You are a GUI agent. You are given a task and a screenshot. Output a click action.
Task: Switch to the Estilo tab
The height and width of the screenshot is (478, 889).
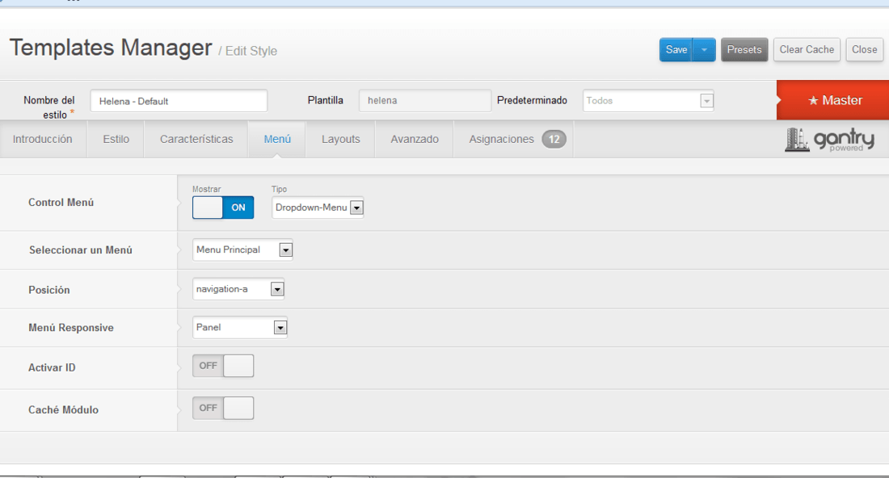tap(116, 140)
